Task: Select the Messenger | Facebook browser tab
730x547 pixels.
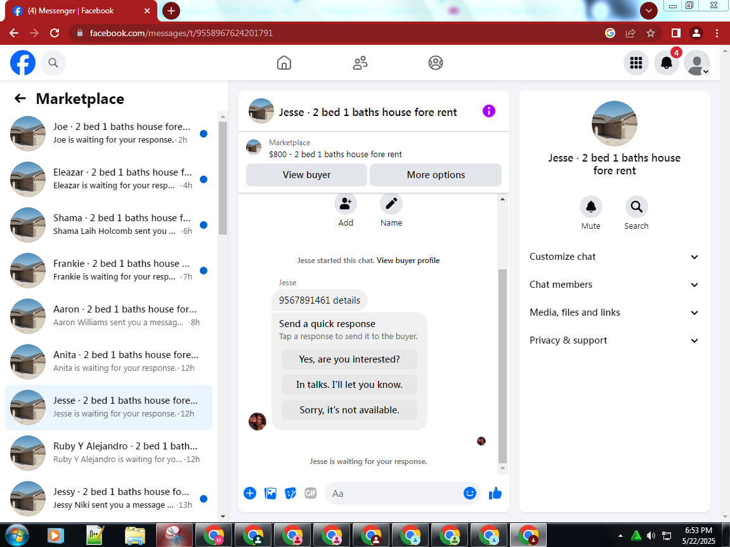Action: pyautogui.click(x=81, y=11)
